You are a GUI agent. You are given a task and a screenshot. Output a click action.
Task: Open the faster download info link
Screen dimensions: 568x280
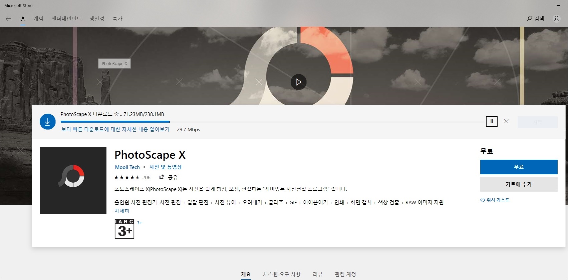[115, 129]
